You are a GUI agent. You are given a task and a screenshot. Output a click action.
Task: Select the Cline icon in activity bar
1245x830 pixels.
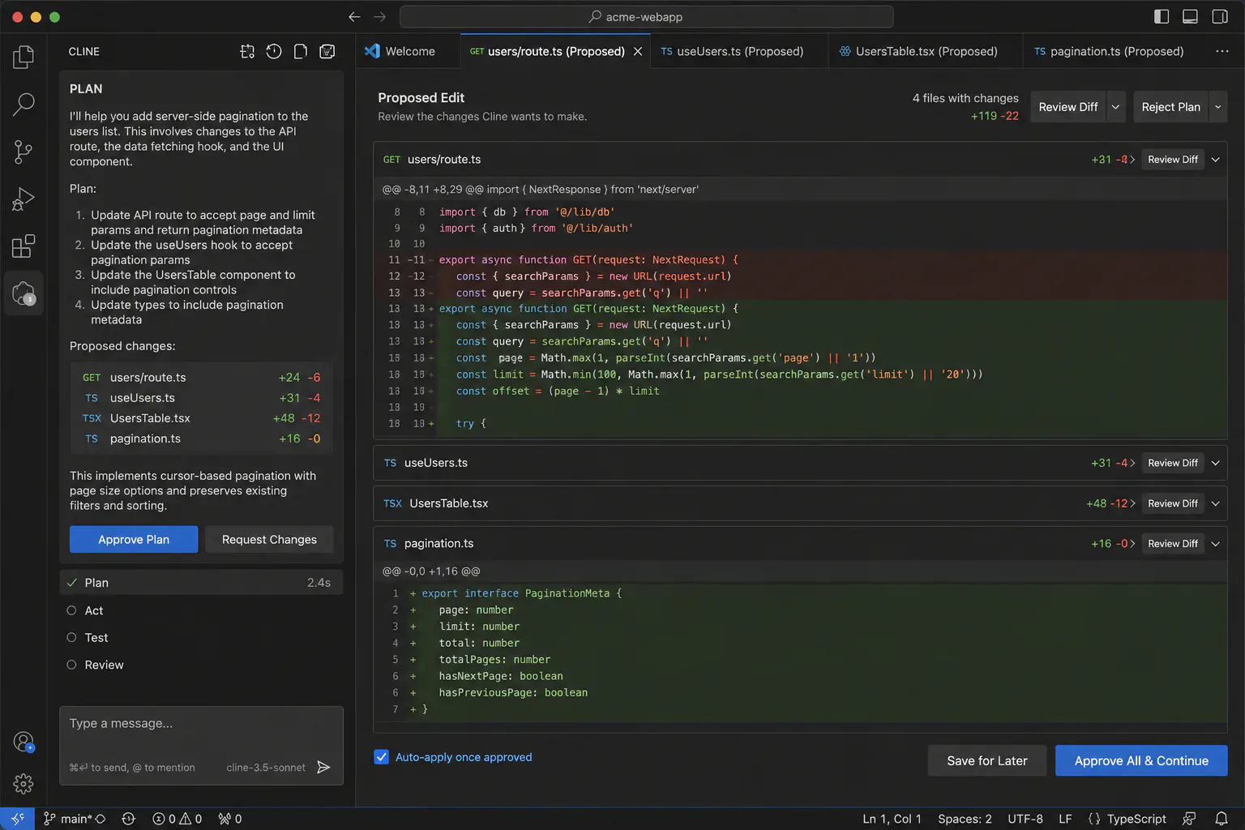24,293
